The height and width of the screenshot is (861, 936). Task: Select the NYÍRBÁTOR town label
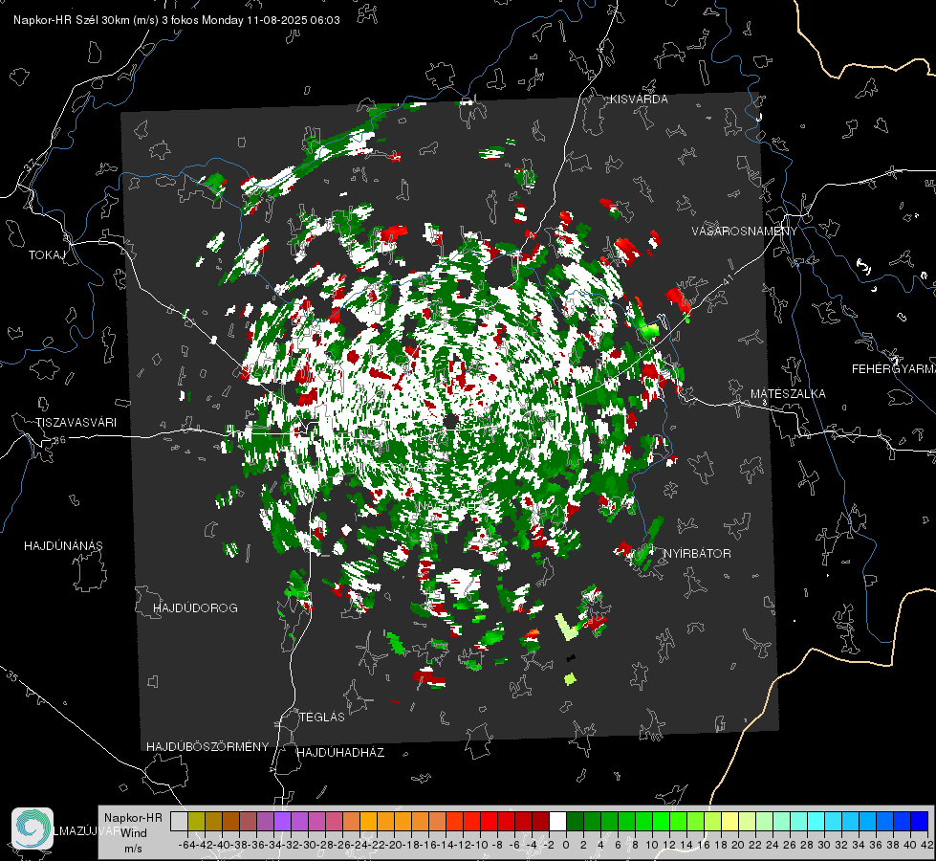697,553
